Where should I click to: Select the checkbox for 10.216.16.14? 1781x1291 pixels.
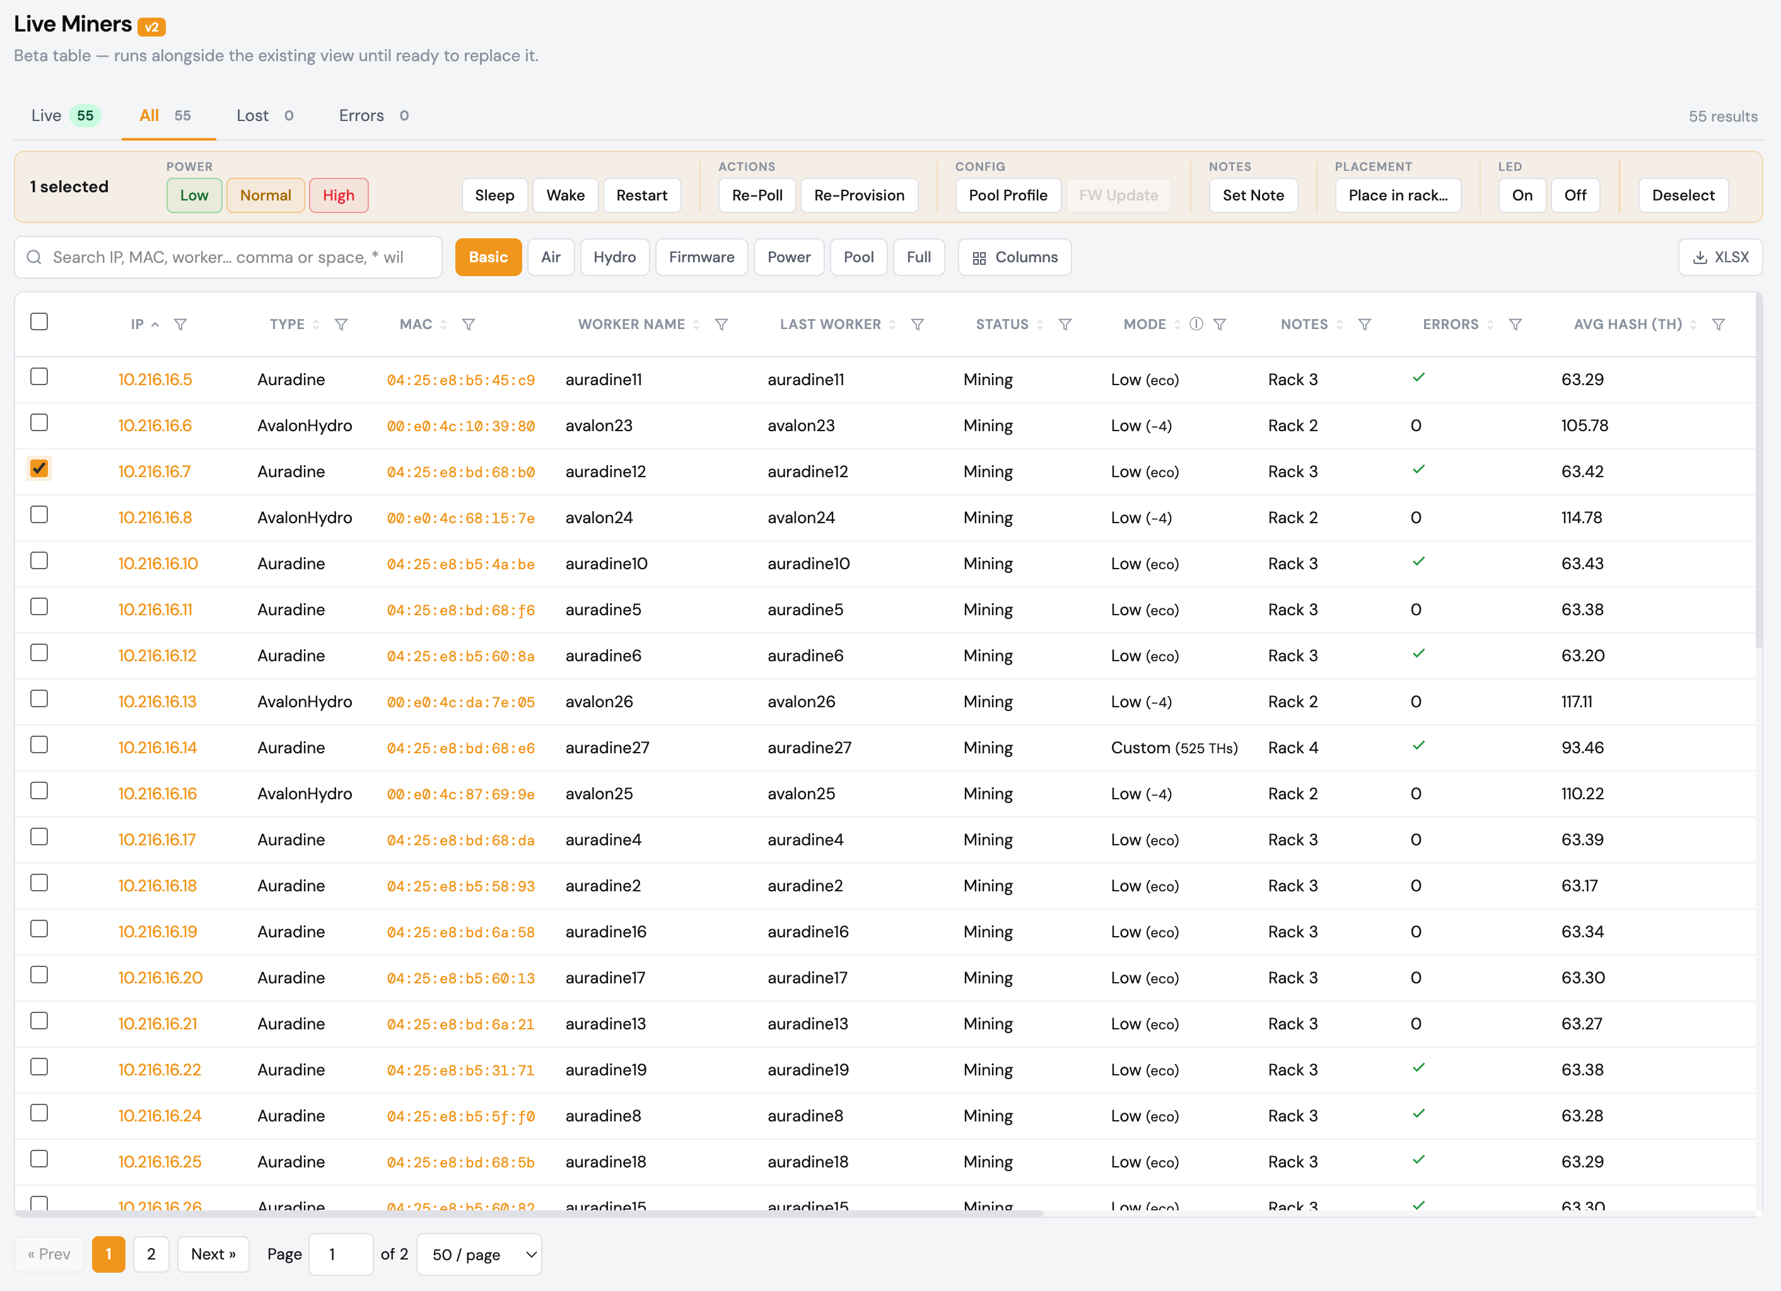tap(39, 744)
